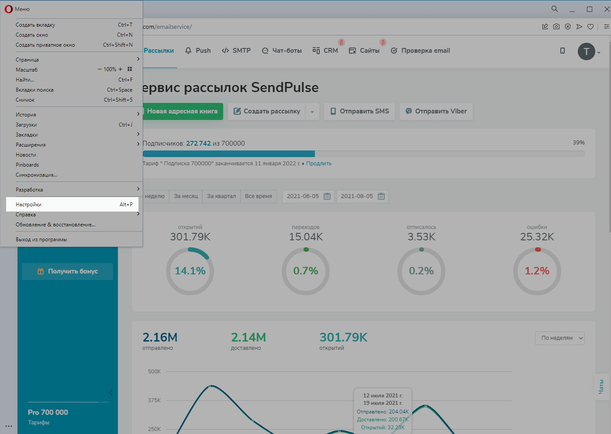The height and width of the screenshot is (434, 611).
Task: Click the mobile phone icon in header
Action: [x=563, y=51]
